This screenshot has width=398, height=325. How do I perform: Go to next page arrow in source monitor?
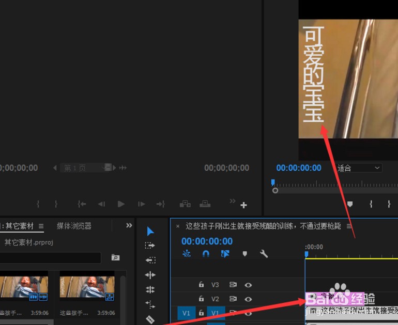[114, 168]
